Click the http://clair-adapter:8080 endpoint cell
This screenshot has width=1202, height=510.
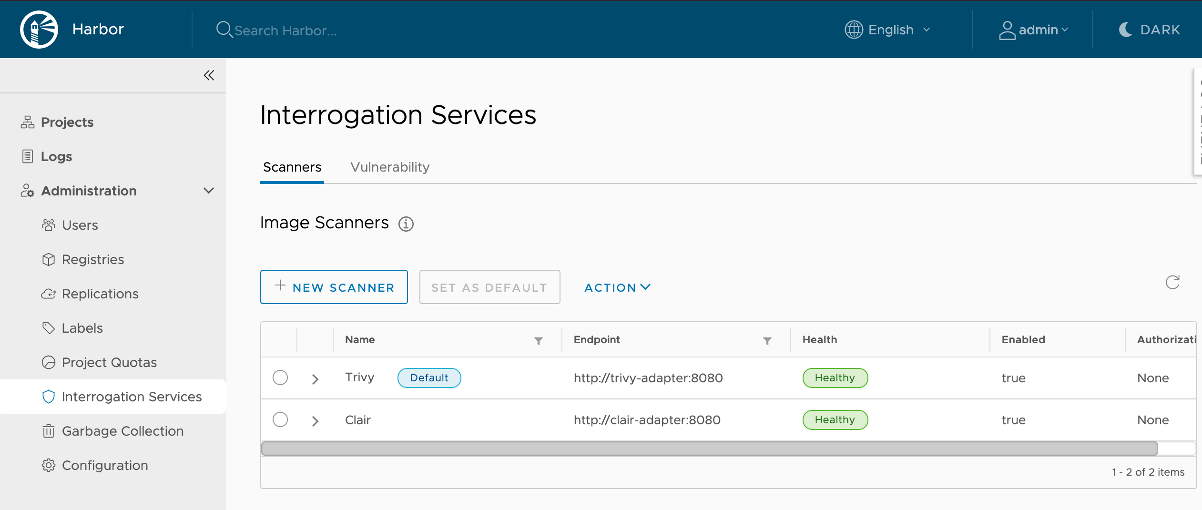[x=647, y=420]
